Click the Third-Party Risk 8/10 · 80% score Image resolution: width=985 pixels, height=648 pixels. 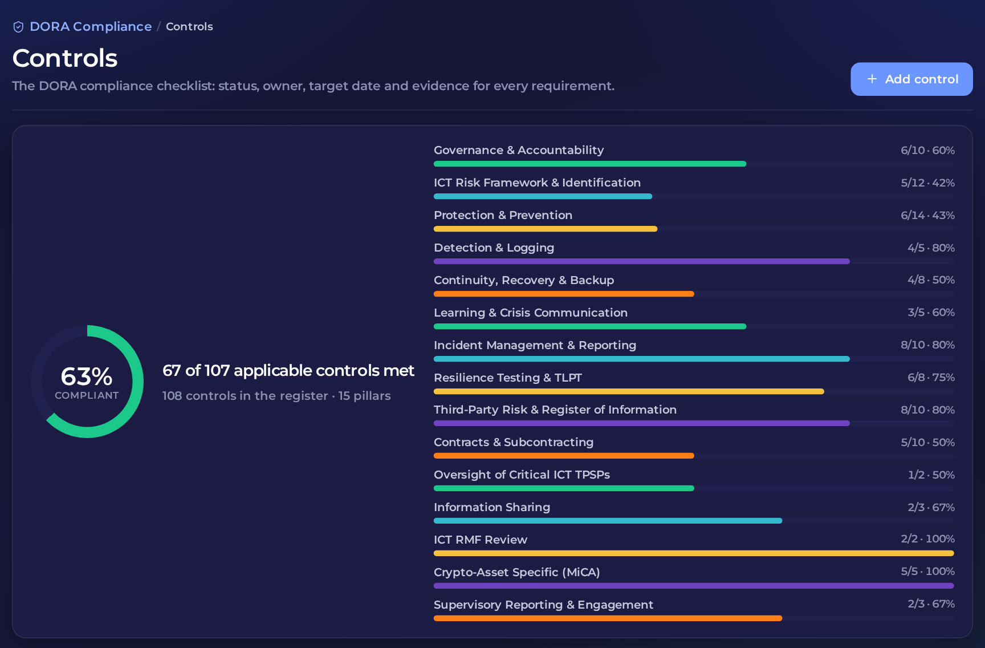coord(927,410)
